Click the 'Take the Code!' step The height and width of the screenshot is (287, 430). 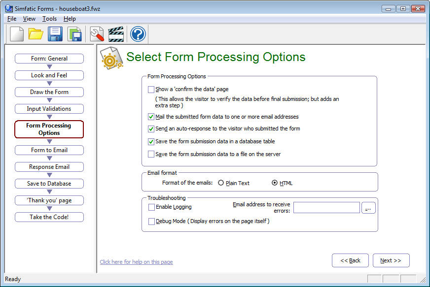pos(49,217)
